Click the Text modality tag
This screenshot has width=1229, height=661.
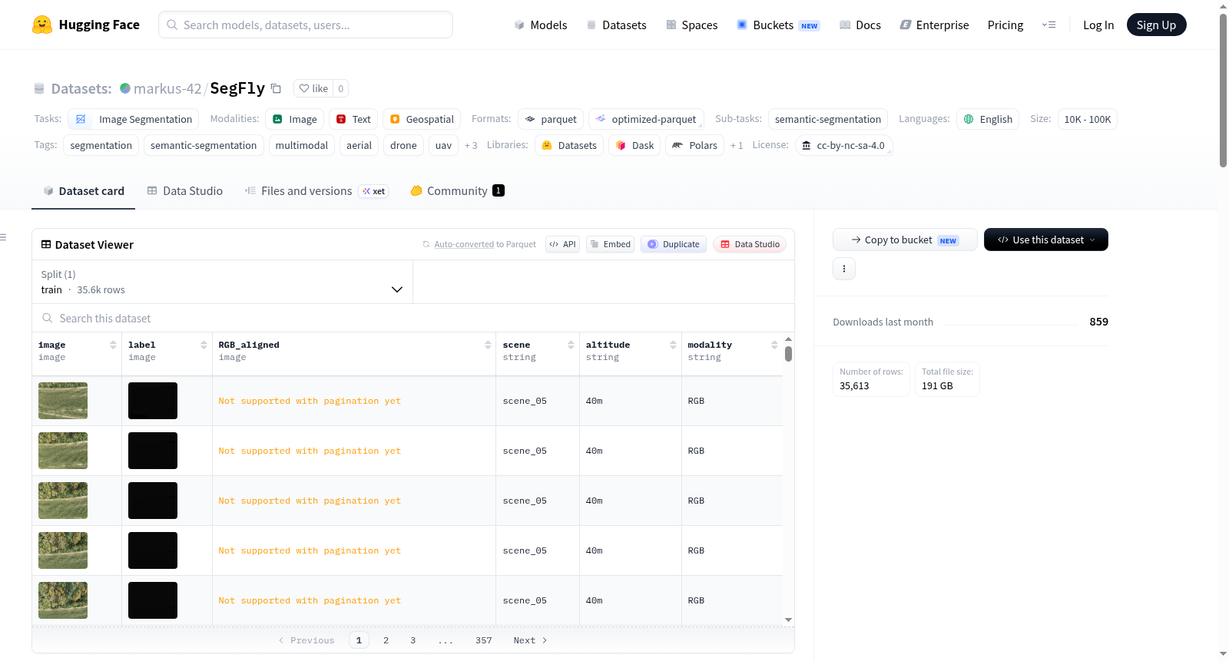pos(353,119)
